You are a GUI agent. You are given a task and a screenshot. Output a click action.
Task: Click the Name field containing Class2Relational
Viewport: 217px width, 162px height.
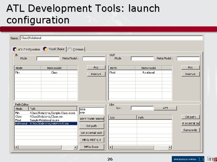coord(112,38)
